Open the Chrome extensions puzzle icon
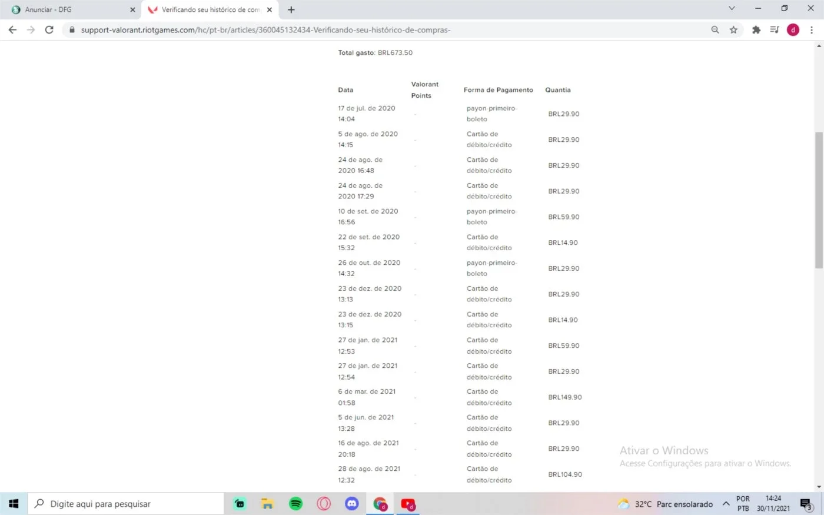 click(756, 29)
